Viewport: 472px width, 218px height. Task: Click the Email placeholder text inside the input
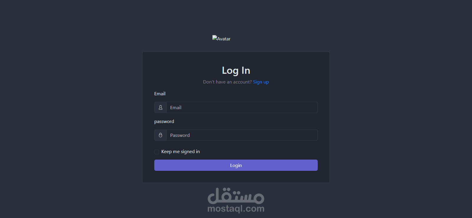pos(176,108)
